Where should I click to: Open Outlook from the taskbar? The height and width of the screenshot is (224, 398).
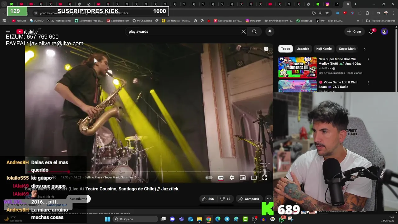click(190, 219)
